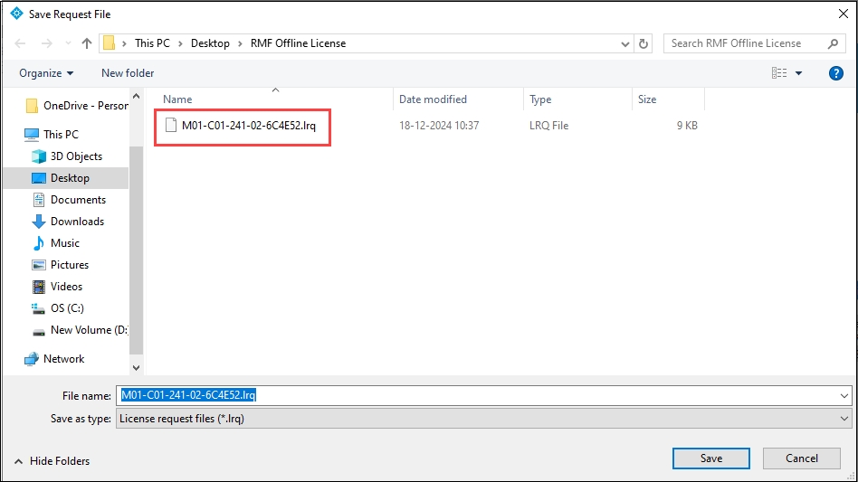The image size is (858, 482).
Task: Select the Music folder
Action: click(64, 243)
